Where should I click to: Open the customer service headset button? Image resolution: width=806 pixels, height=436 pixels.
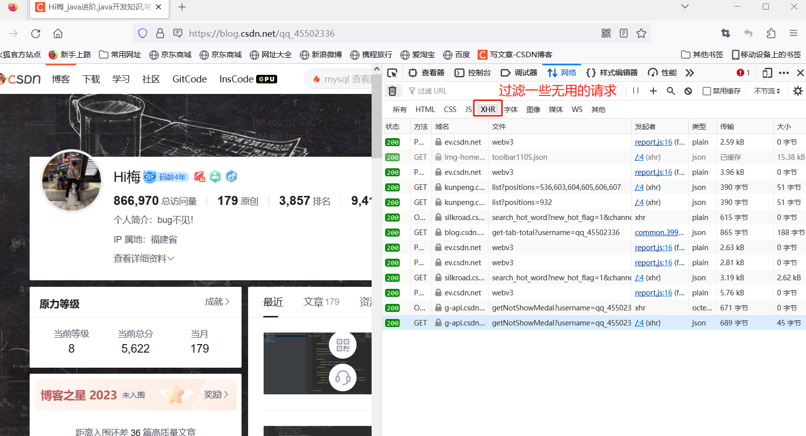click(x=343, y=377)
